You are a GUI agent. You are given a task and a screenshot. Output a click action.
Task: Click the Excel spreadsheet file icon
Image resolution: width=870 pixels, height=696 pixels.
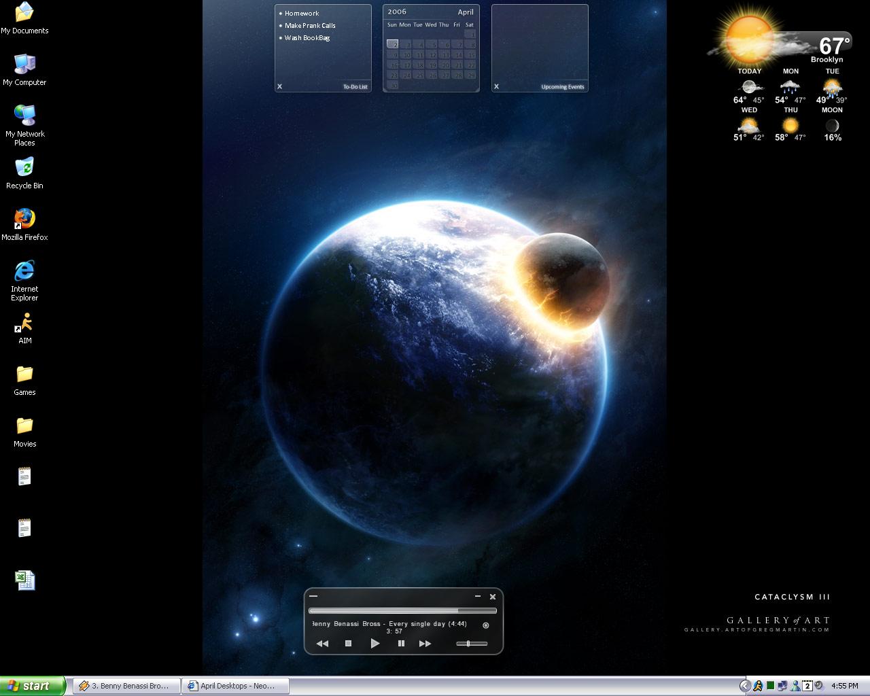pos(24,580)
